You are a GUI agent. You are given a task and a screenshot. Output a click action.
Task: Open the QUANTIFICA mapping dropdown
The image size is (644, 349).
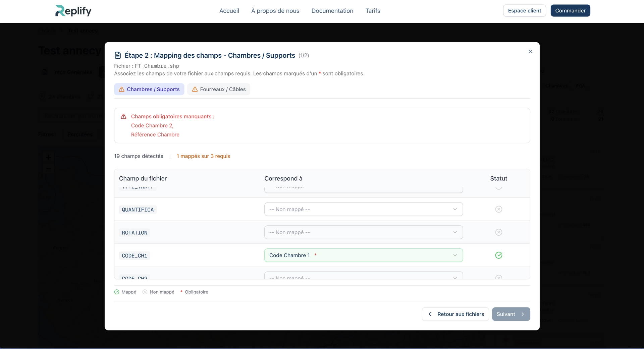coord(363,209)
